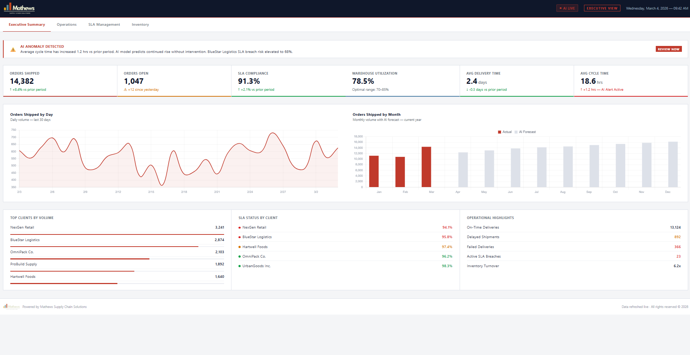
Task: Click the red dot beside NexGen Retail
Action: coord(240,228)
